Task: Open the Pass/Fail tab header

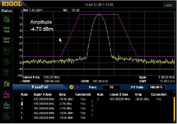Action: point(40,87)
